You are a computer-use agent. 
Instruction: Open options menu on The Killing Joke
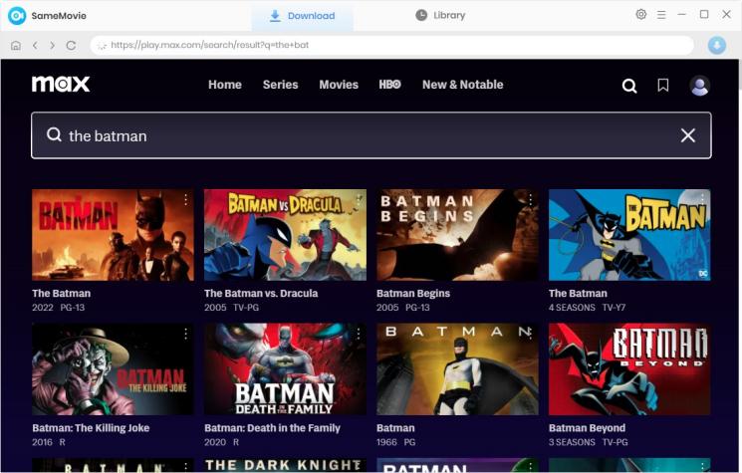pos(185,334)
